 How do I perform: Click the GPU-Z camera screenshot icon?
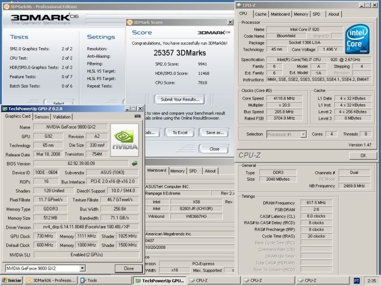137,116
